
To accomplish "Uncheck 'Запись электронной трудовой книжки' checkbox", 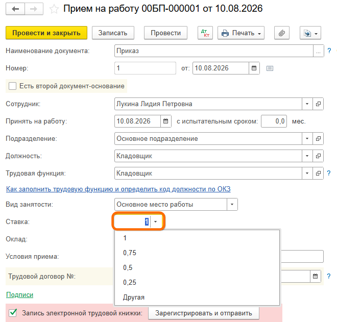I will [13, 313].
